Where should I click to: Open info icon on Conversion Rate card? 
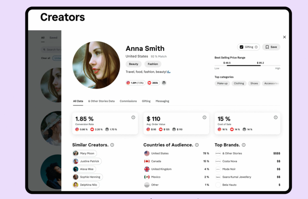(133, 117)
